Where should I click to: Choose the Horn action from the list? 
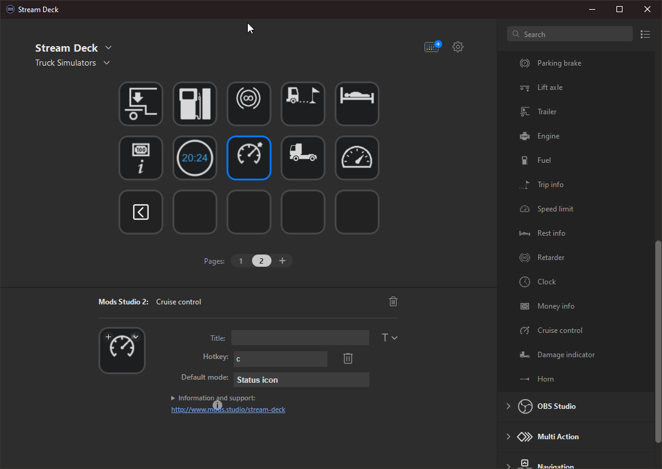pos(545,378)
